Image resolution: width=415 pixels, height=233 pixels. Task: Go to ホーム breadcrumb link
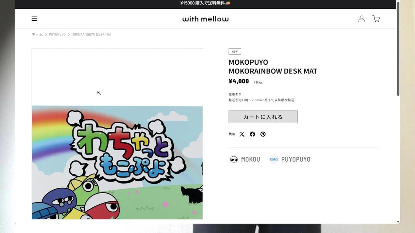point(37,34)
